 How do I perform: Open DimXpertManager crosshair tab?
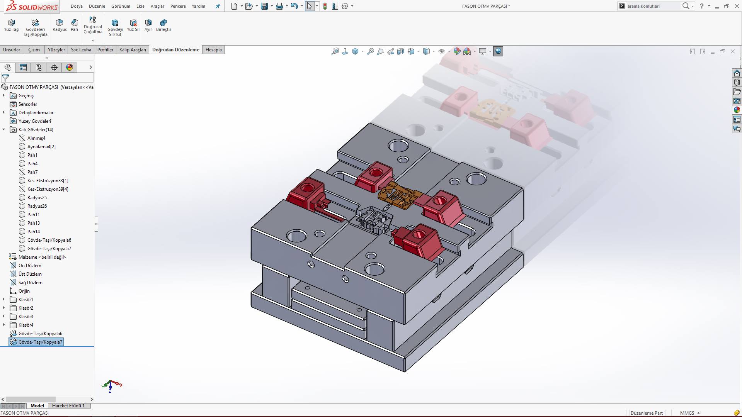(x=54, y=68)
